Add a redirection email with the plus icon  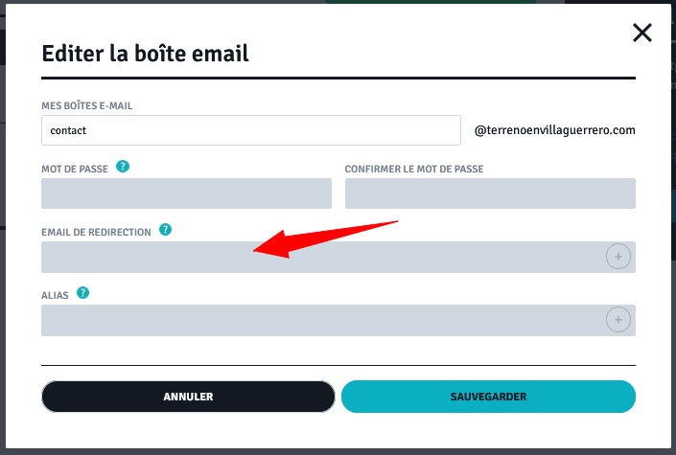tap(618, 257)
